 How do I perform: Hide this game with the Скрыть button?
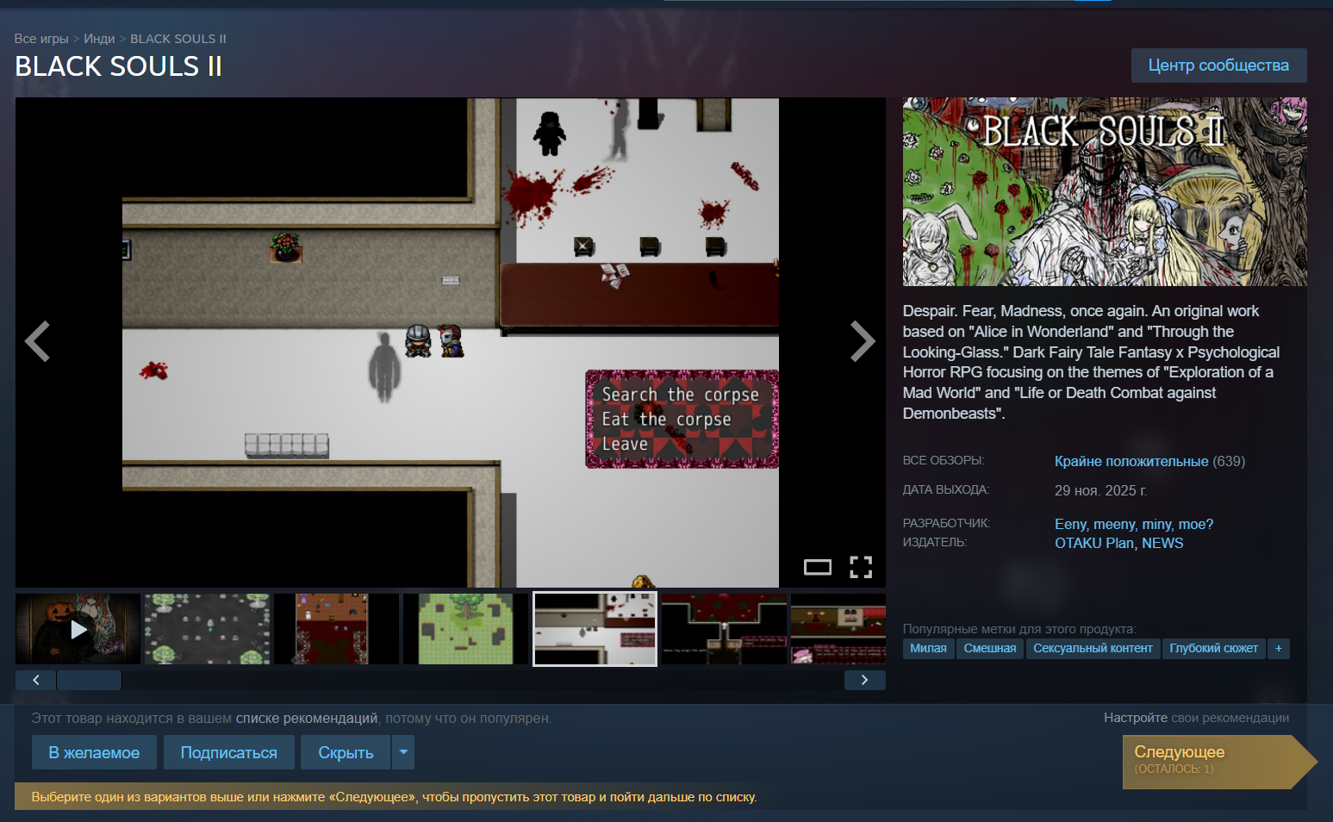[346, 752]
